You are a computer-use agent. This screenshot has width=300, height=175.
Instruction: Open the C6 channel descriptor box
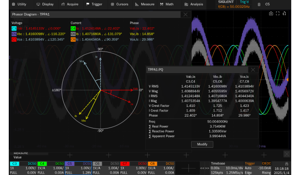click(106, 168)
